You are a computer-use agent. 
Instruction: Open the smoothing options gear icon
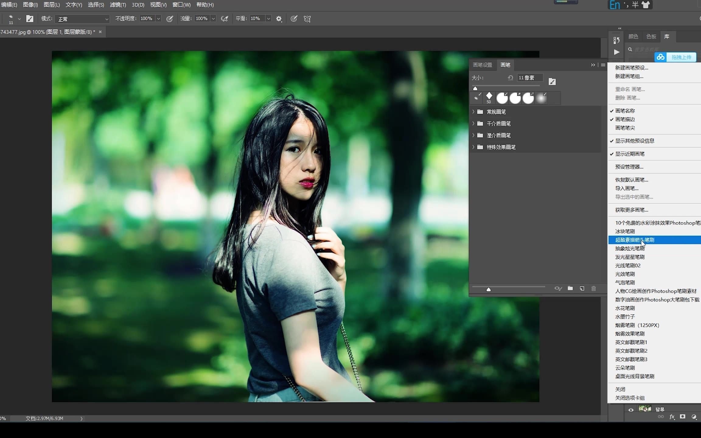(279, 19)
